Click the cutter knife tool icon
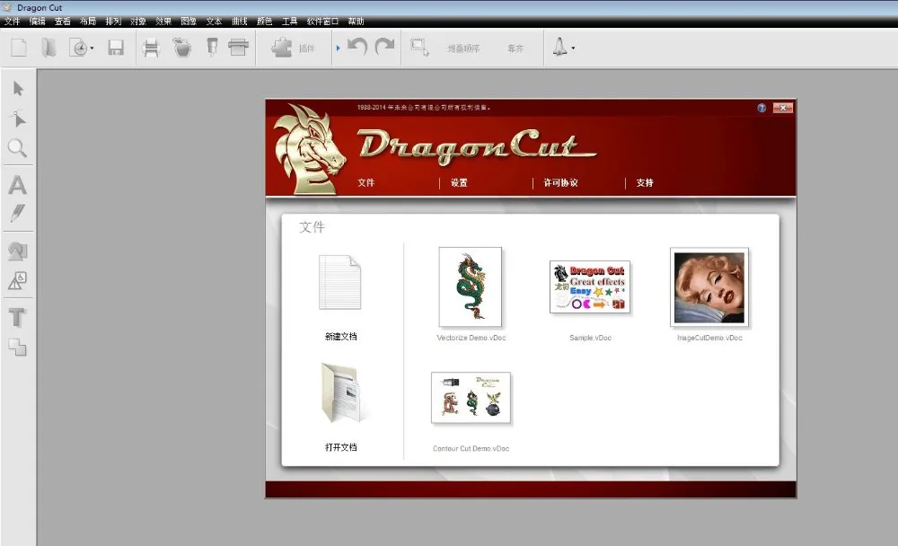Screen dimensions: 898x546 click(212, 47)
